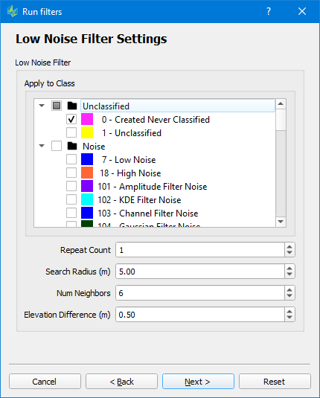
Task: Click the help question mark icon
Action: pos(269,11)
